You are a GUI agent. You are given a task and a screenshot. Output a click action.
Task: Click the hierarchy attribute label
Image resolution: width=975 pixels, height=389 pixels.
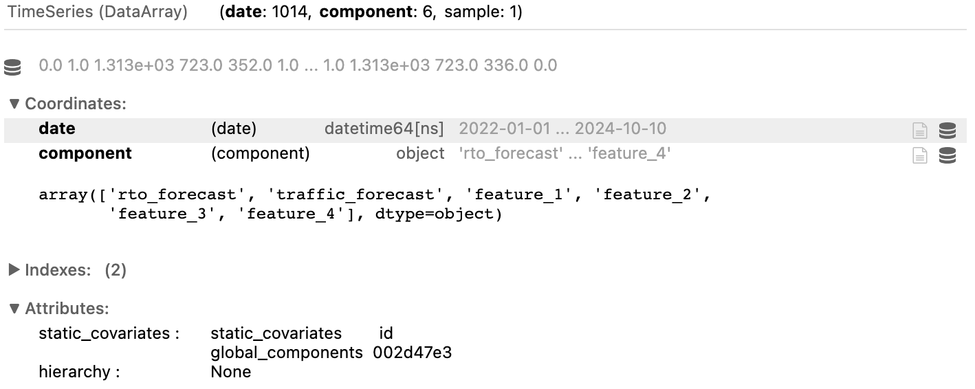coord(79,372)
